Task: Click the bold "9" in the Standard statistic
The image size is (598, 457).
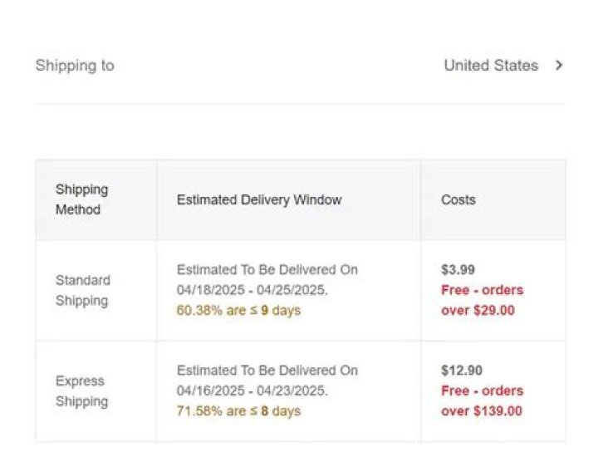Action: pyautogui.click(x=264, y=311)
